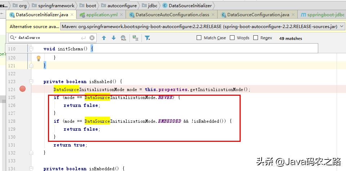Click the Find All usages icon
The width and height of the screenshot is (346, 171).
coord(123,38)
